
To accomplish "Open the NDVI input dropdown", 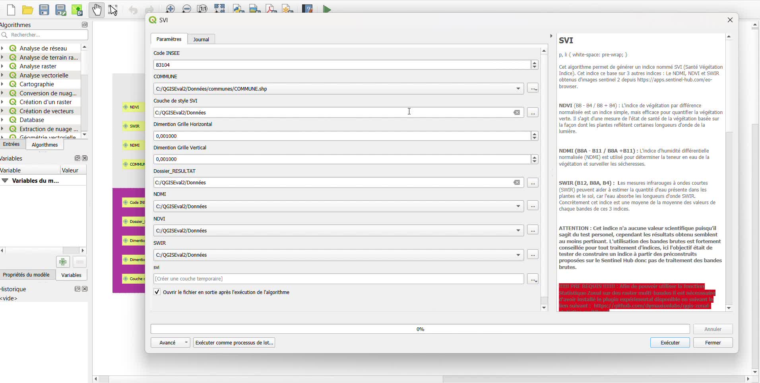I will 518,230.
